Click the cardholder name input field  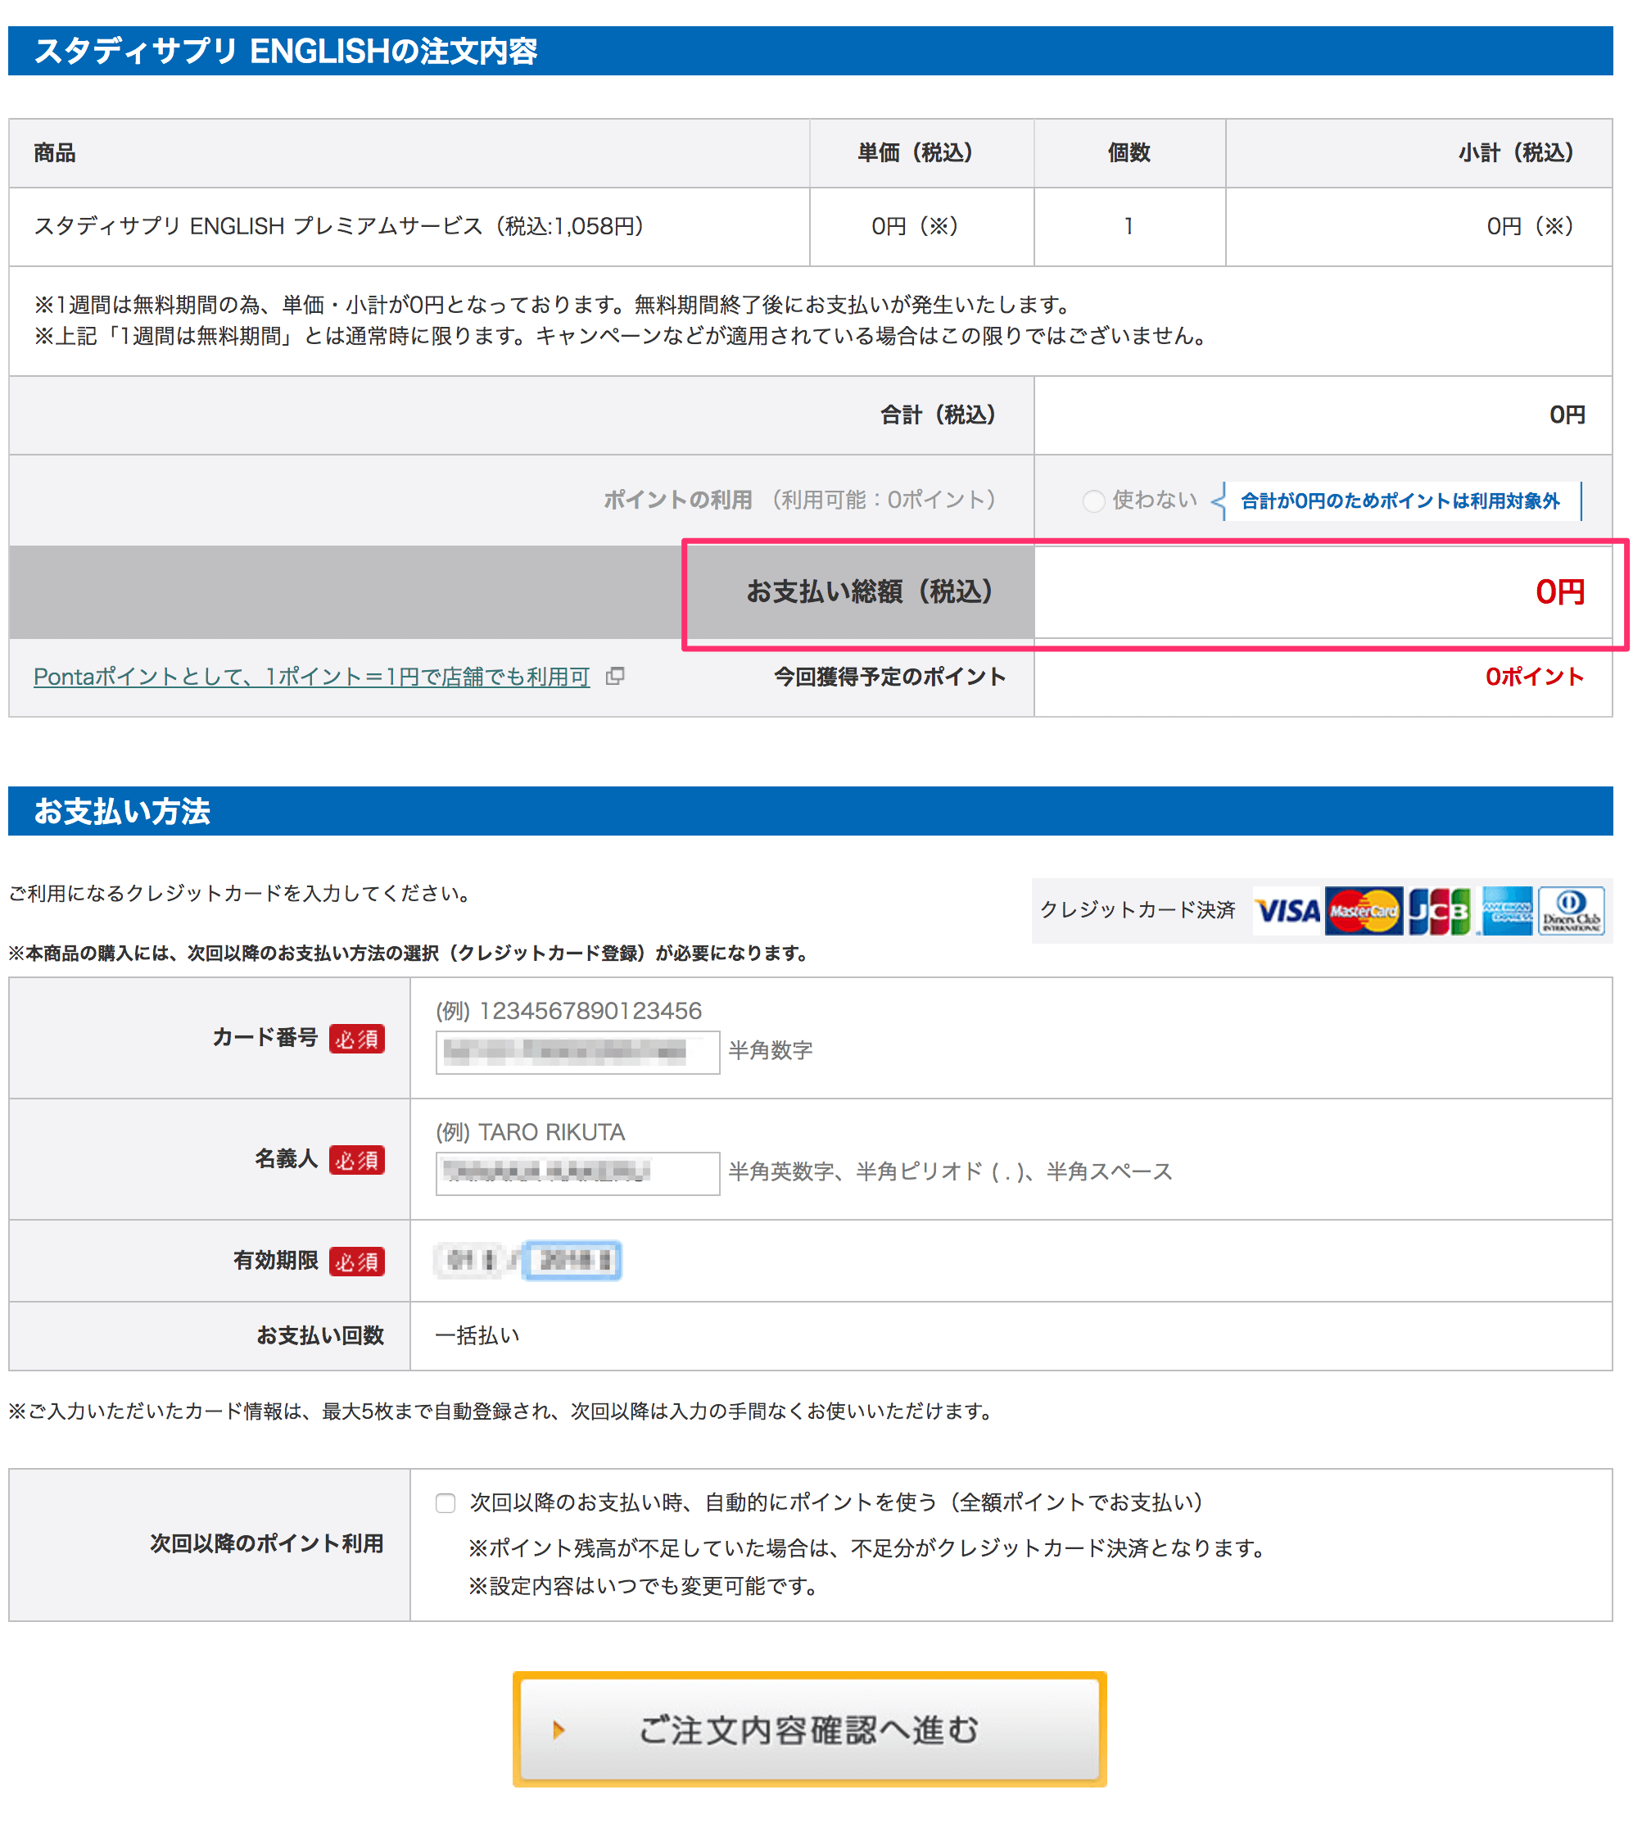click(x=577, y=1173)
